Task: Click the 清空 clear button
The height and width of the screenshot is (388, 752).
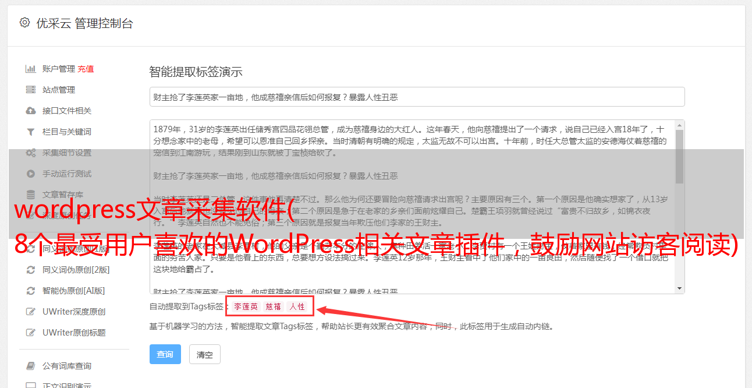Action: pyautogui.click(x=205, y=354)
